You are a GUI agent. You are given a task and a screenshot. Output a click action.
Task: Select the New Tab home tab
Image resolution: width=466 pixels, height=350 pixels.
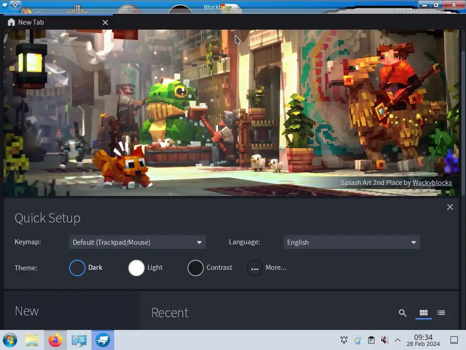(x=57, y=22)
